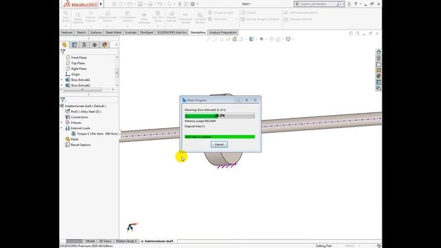Click the Hide/Show Items eye icon
This screenshot has width=441, height=248.
[262, 39]
